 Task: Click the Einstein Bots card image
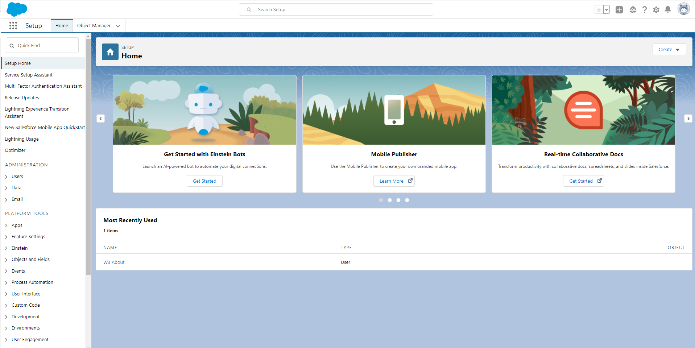point(204,110)
